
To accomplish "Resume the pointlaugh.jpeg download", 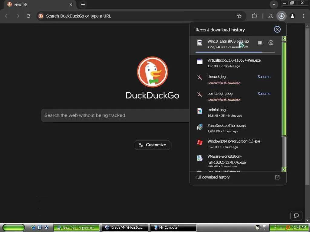I will pos(264,94).
